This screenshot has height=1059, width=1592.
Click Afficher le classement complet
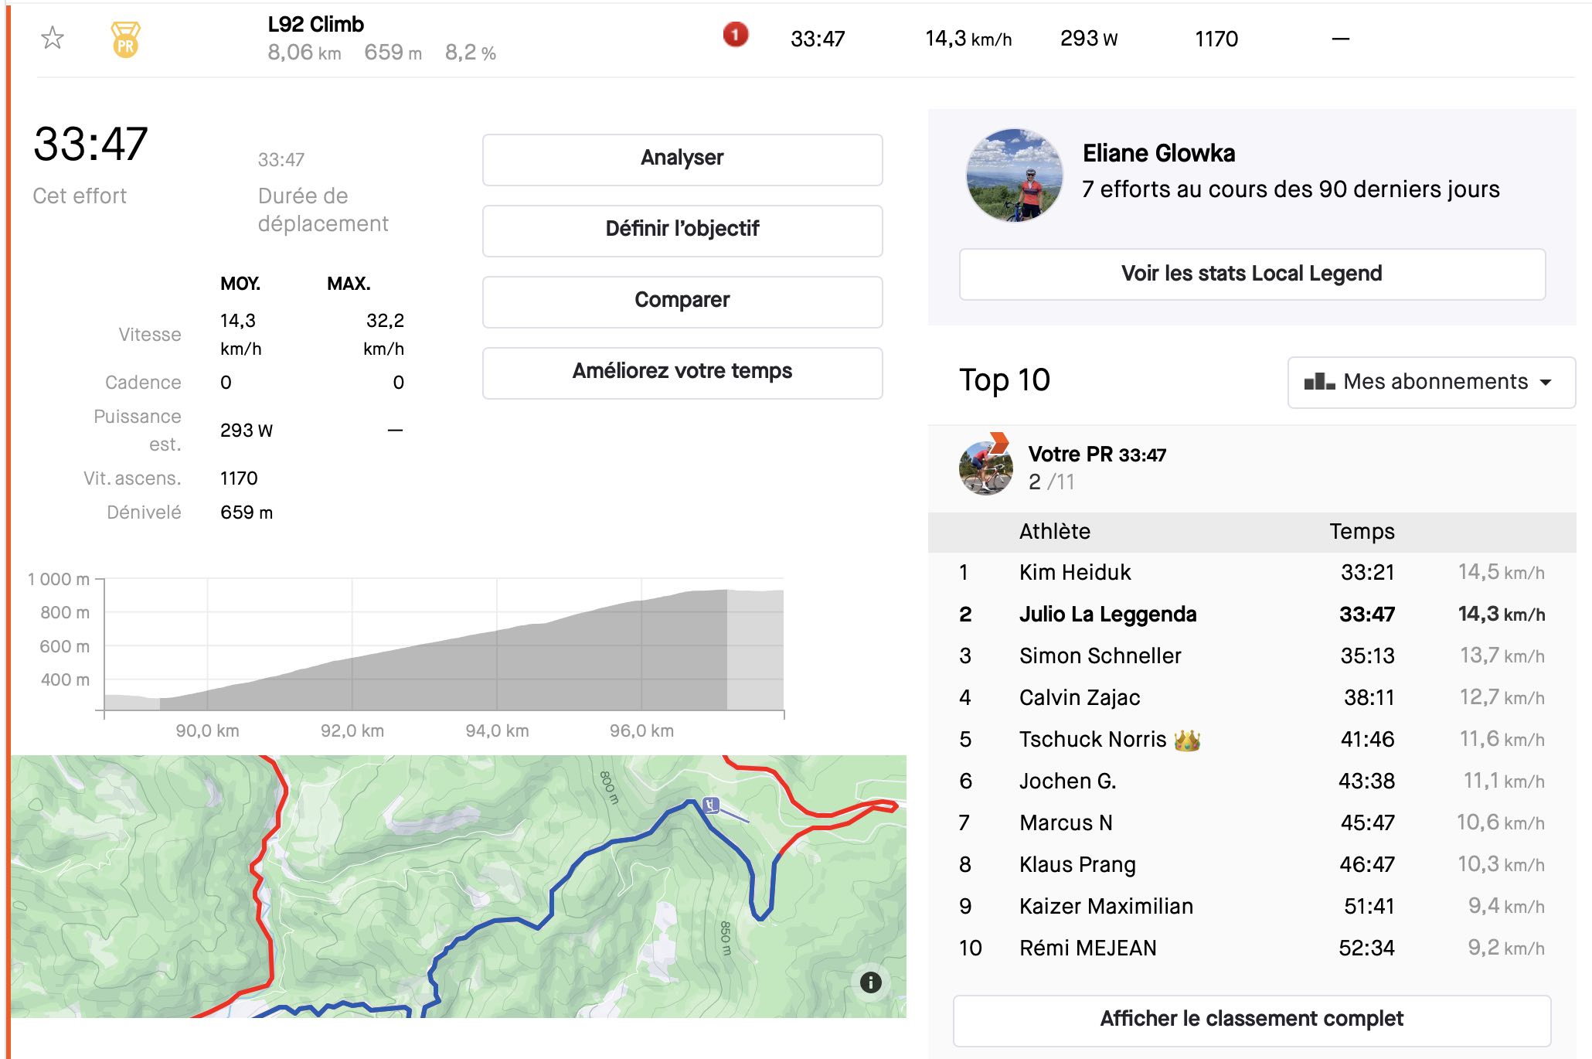tap(1251, 1019)
